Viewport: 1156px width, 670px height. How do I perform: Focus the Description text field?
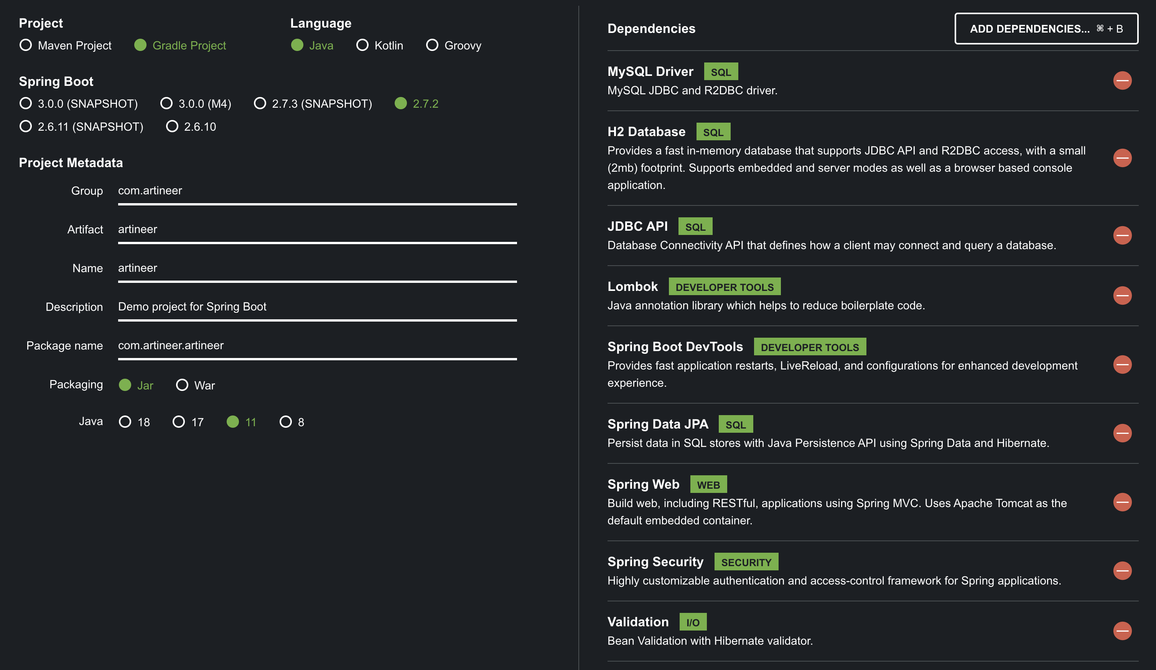[316, 307]
